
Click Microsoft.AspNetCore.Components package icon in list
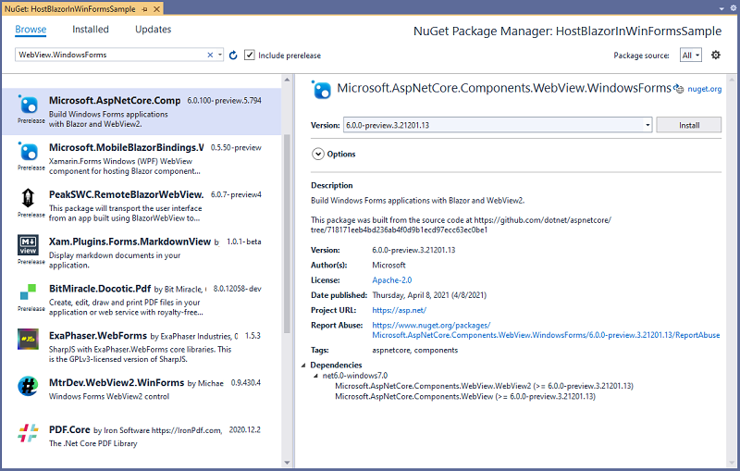pos(28,105)
